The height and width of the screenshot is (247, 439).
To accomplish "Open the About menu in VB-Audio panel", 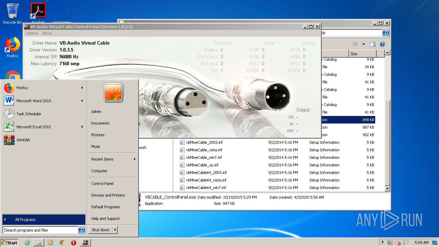I will tap(47, 33).
